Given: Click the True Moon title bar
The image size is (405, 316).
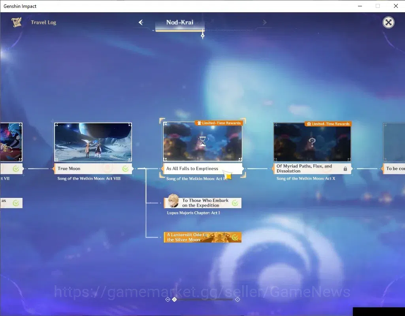Looking at the screenshot, I should pos(93,169).
